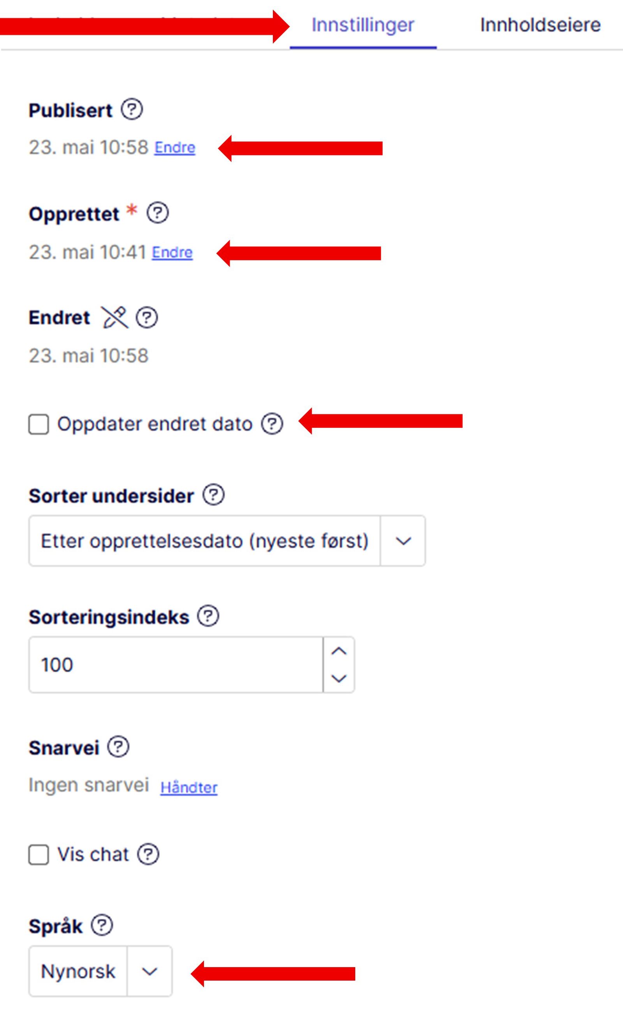Click help icon beside Sorter undersider

[x=214, y=495]
